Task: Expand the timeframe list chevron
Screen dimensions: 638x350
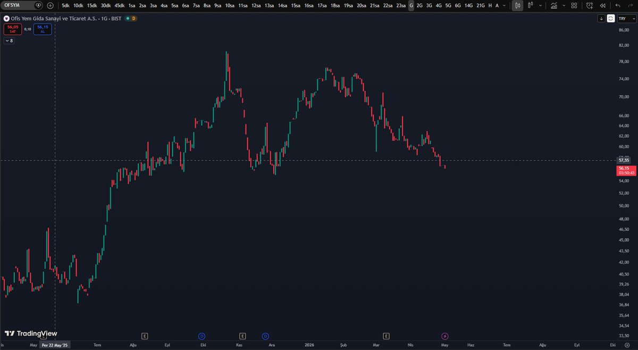Action: [x=504, y=6]
